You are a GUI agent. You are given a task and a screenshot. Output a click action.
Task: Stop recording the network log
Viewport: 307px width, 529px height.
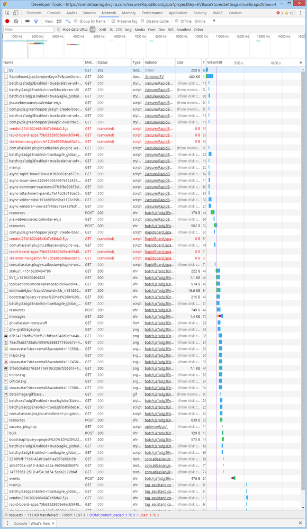click(x=7, y=21)
